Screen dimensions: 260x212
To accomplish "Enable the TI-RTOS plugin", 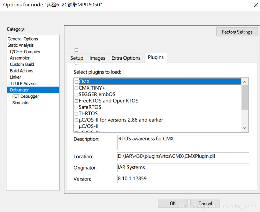I will point(76,113).
